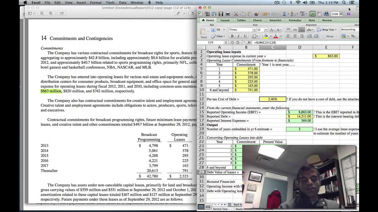Align cell contents to top
Image resolution: width=378 pixels, height=212 pixels.
click(x=288, y=29)
